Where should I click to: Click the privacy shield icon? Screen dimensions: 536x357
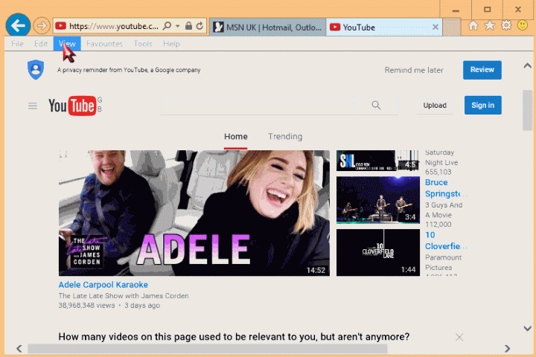(36, 69)
